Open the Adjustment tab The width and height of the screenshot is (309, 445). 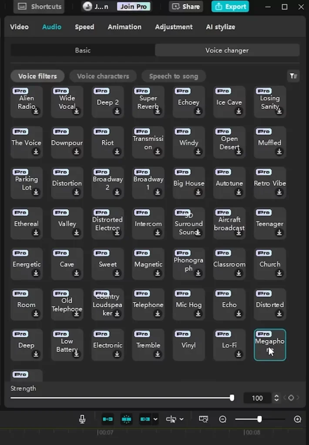[174, 27]
